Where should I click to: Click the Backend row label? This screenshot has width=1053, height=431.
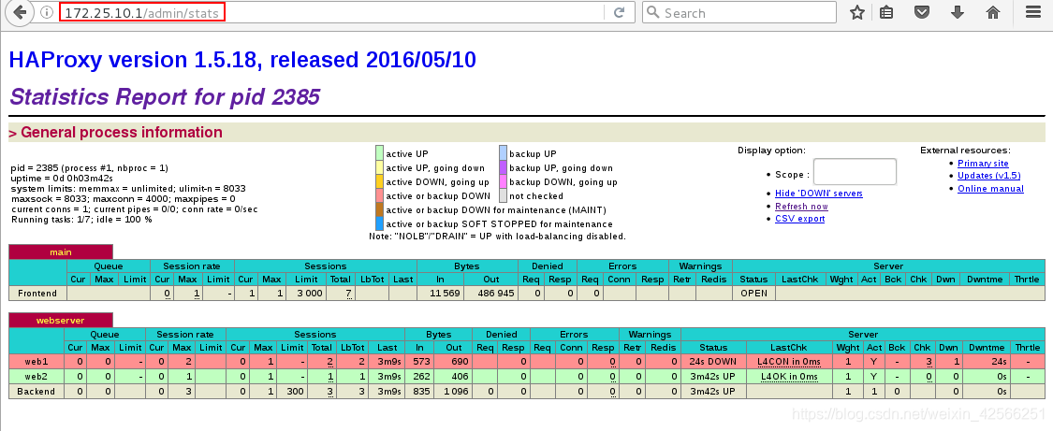[37, 392]
